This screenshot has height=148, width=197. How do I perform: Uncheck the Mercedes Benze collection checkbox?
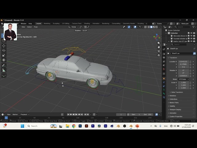tap(188, 36)
